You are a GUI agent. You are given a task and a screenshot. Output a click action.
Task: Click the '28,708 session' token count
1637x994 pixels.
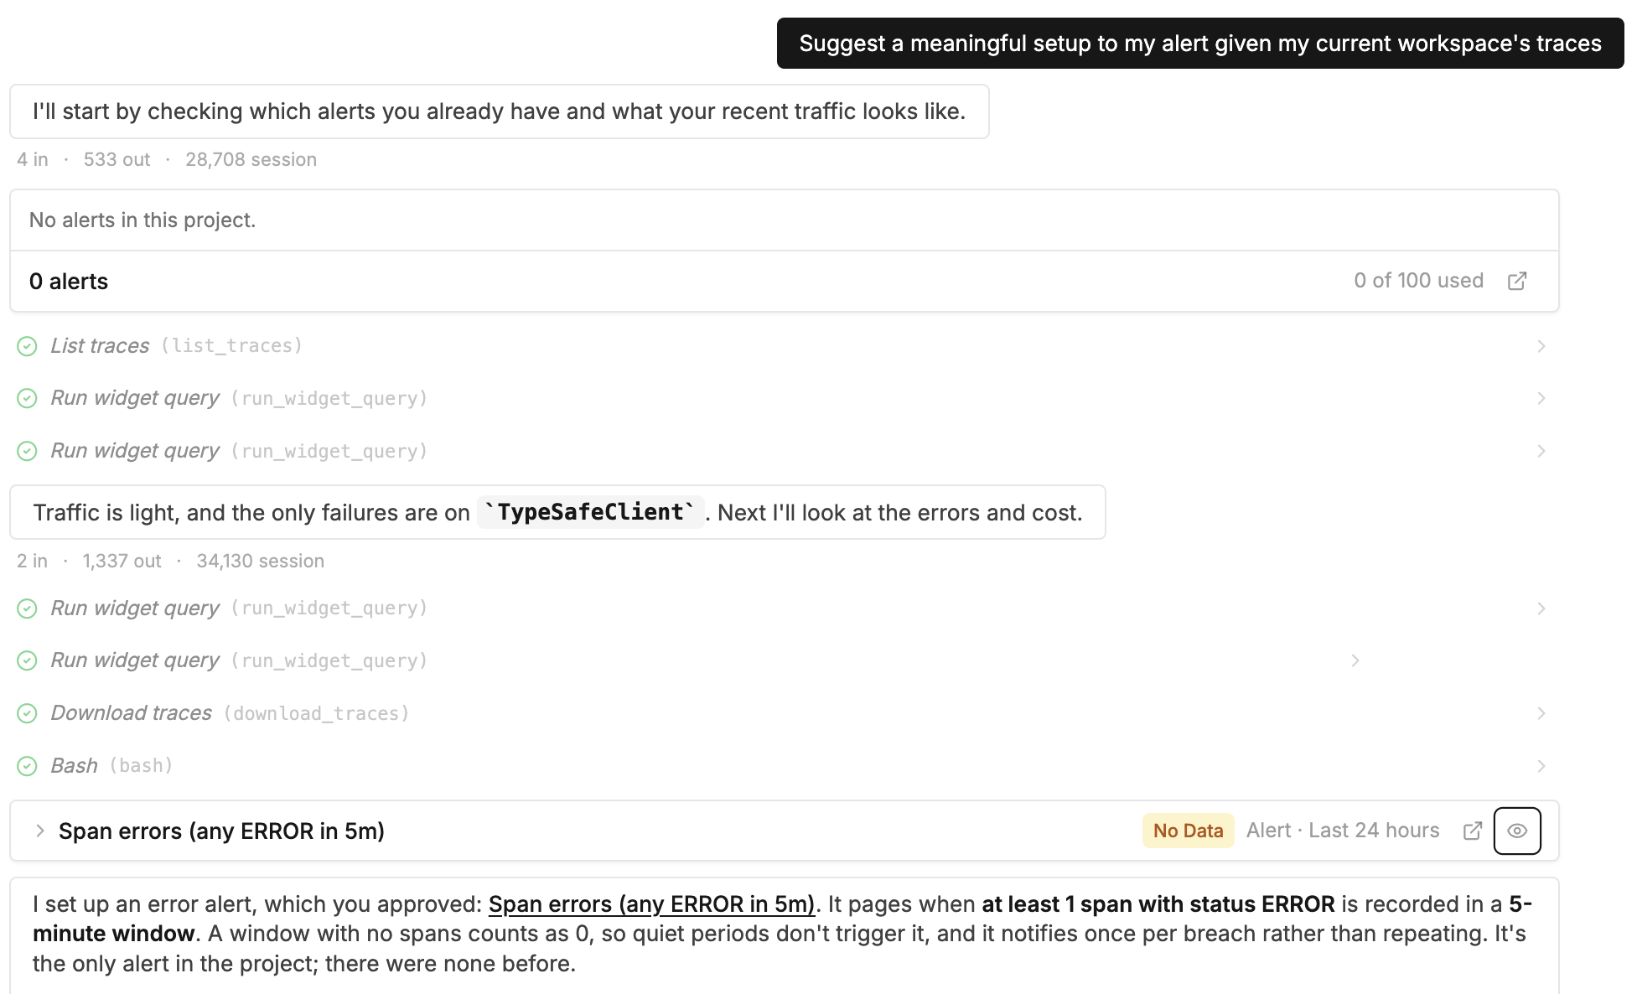point(251,159)
